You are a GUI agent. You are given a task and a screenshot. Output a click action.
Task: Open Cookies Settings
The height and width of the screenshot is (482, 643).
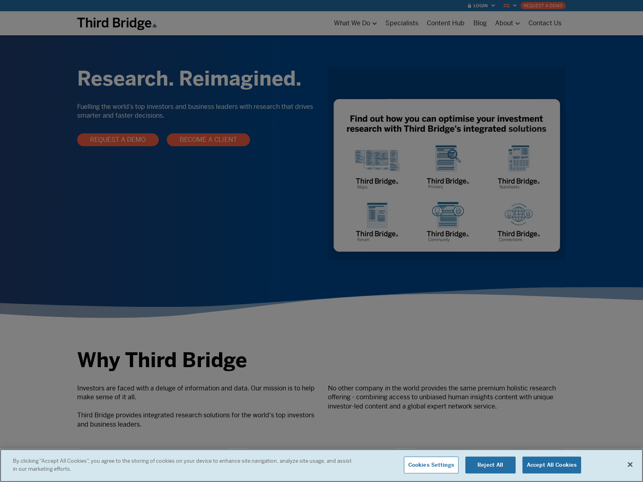[431, 465]
